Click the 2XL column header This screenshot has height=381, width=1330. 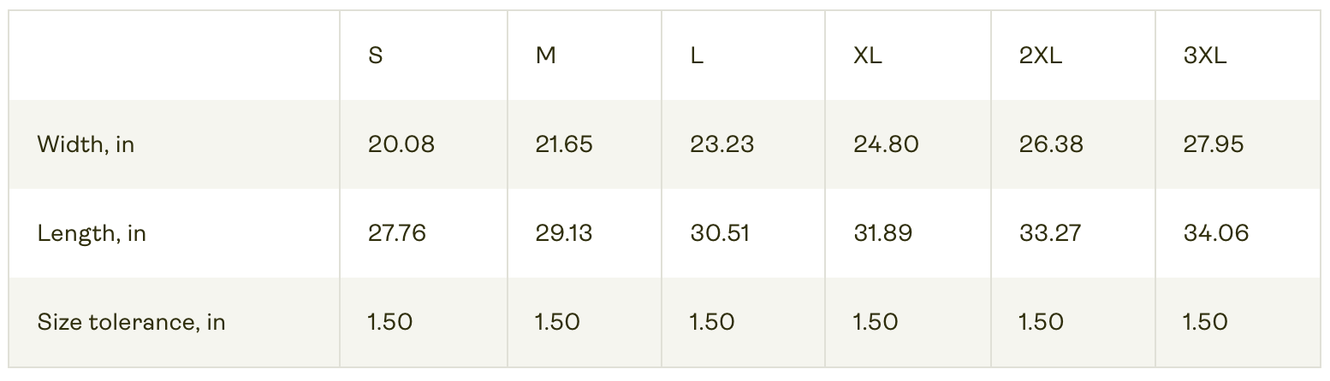click(x=1041, y=56)
